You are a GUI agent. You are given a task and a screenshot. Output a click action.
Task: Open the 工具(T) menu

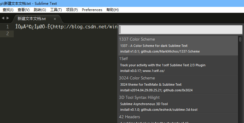pyautogui.click(x=56, y=10)
